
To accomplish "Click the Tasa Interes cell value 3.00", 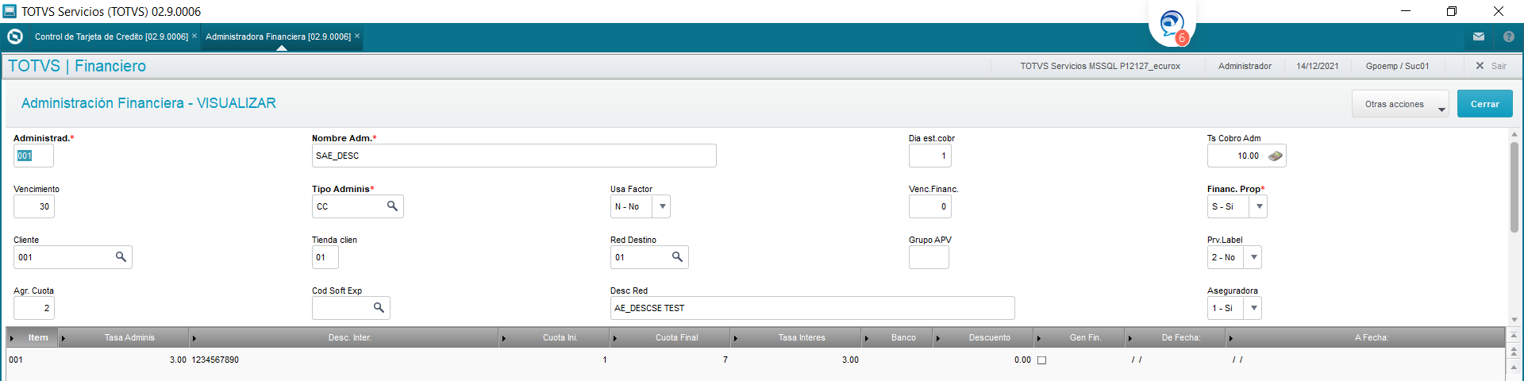I will (x=850, y=360).
